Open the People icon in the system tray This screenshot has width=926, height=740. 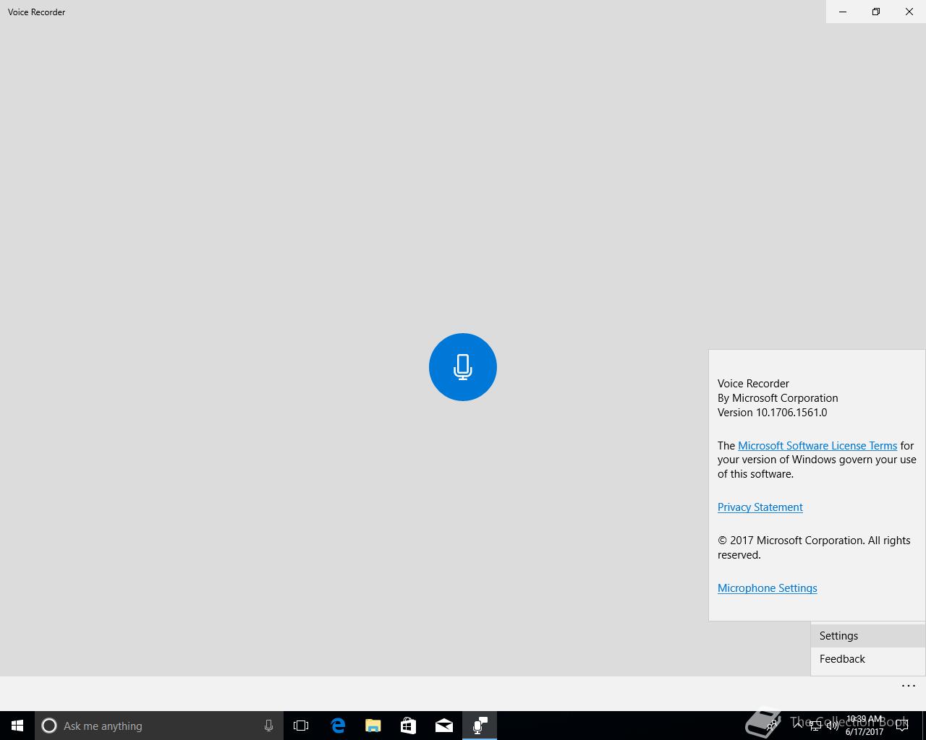pos(773,726)
